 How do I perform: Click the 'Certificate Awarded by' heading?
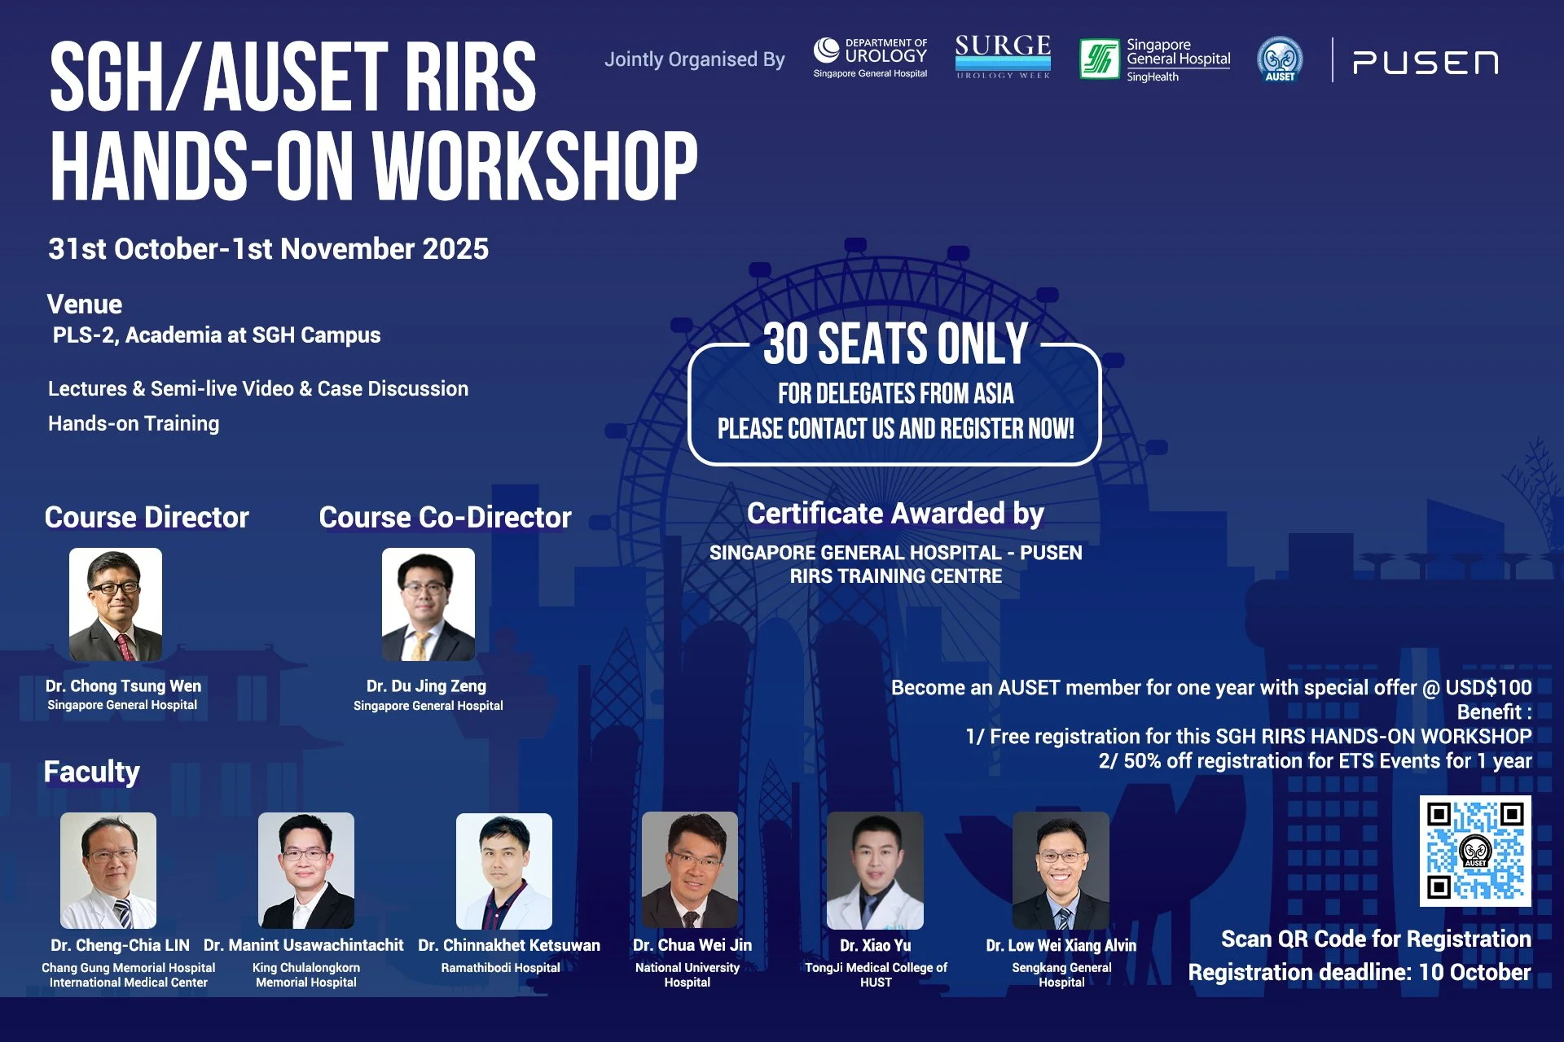coord(895,514)
